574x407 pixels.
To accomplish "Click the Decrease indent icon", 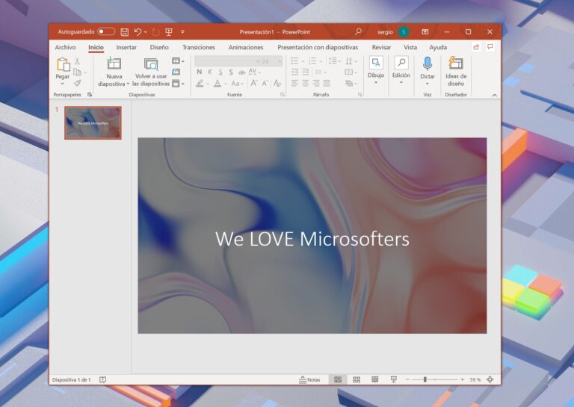I will [x=294, y=72].
